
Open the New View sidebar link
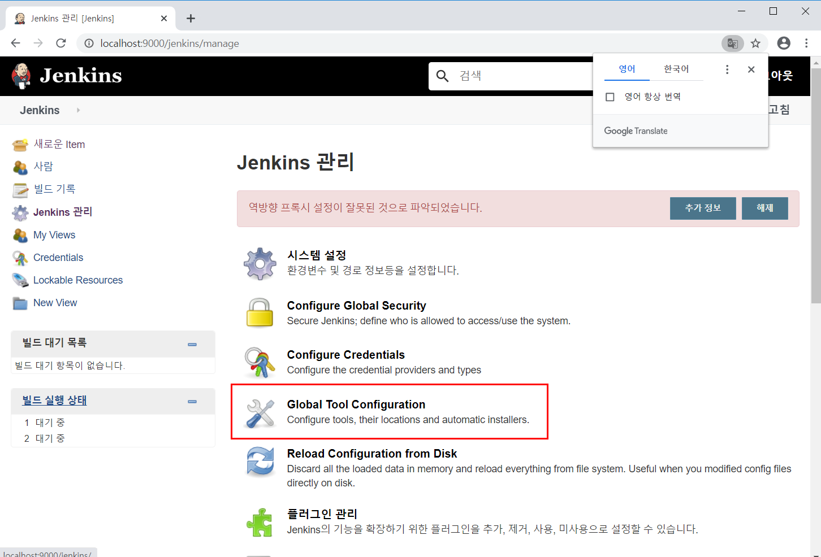(x=55, y=303)
